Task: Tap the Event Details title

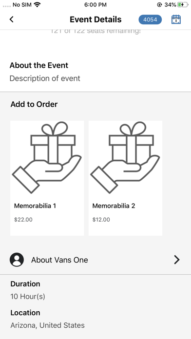Action: [x=95, y=19]
